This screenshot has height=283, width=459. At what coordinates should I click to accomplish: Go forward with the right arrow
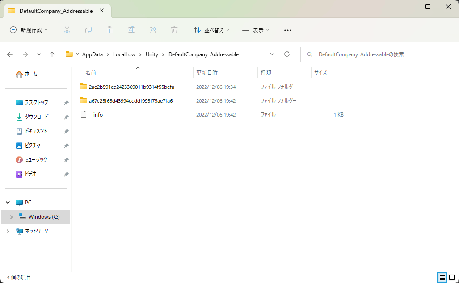coord(25,54)
